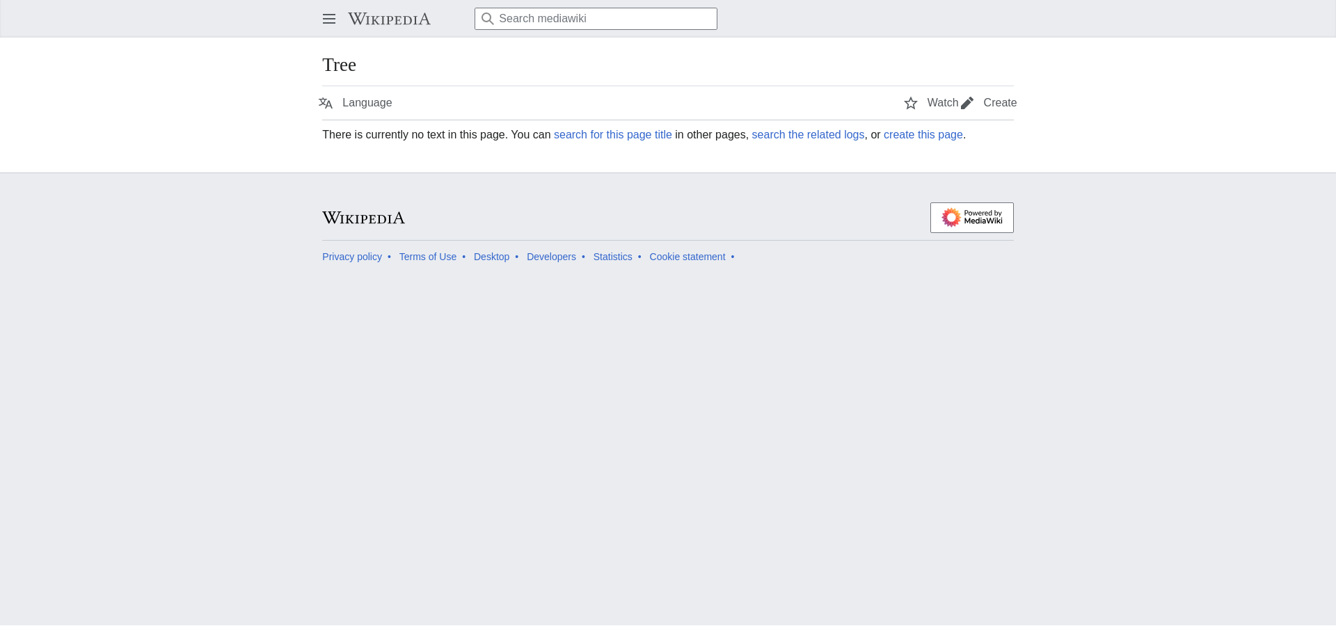Click the Watch star icon
The height and width of the screenshot is (626, 1336).
pyautogui.click(x=911, y=103)
